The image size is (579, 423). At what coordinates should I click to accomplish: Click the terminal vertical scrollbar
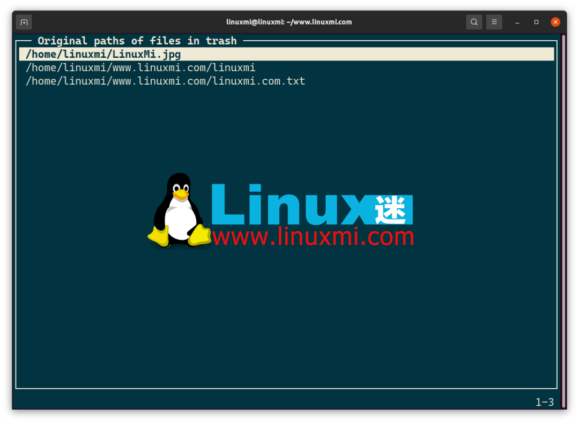pos(563,221)
